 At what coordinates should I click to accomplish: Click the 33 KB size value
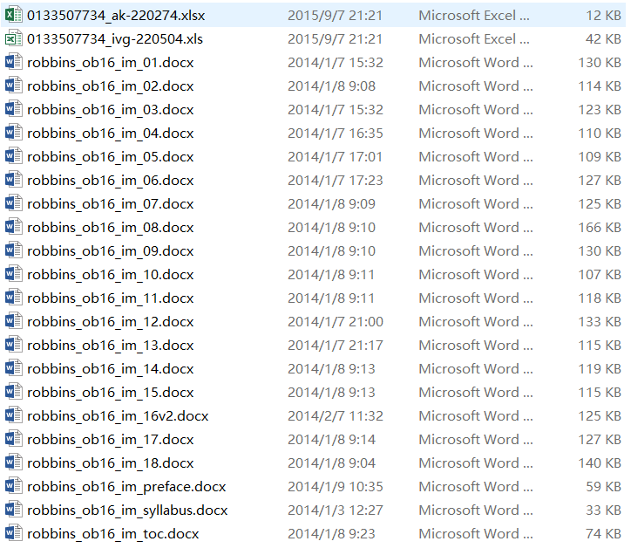[603, 510]
